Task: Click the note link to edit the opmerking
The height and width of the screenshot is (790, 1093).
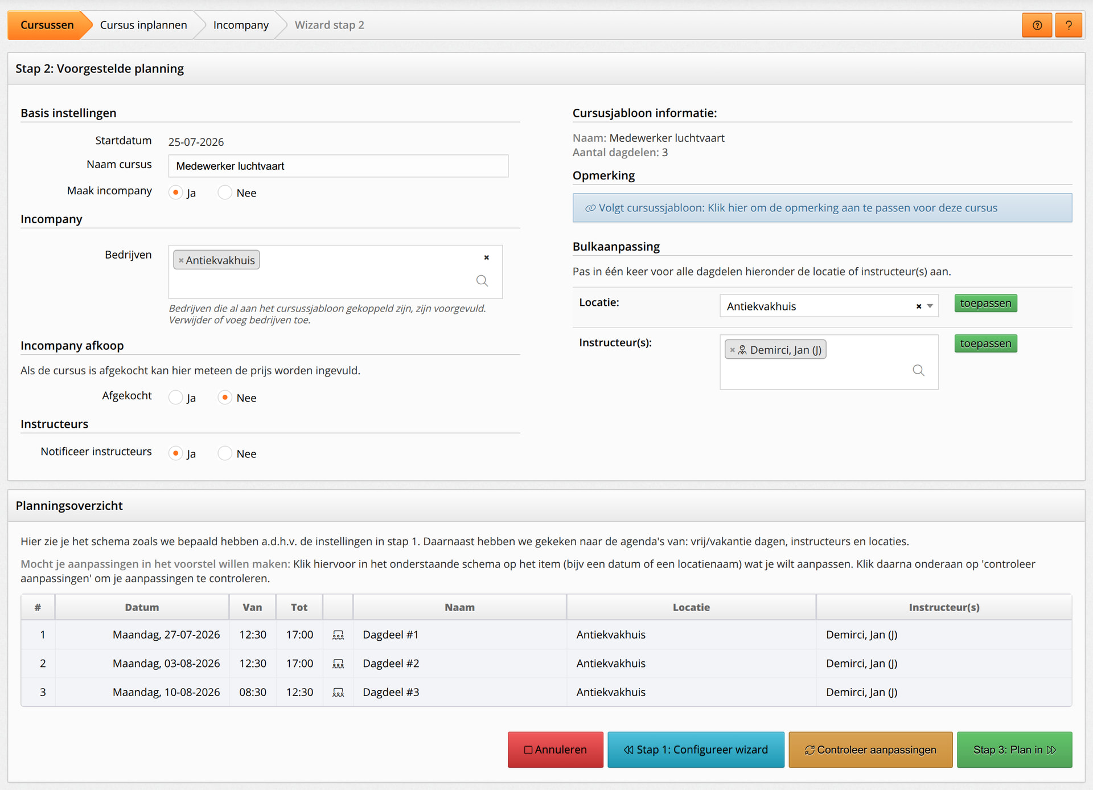Action: click(822, 208)
